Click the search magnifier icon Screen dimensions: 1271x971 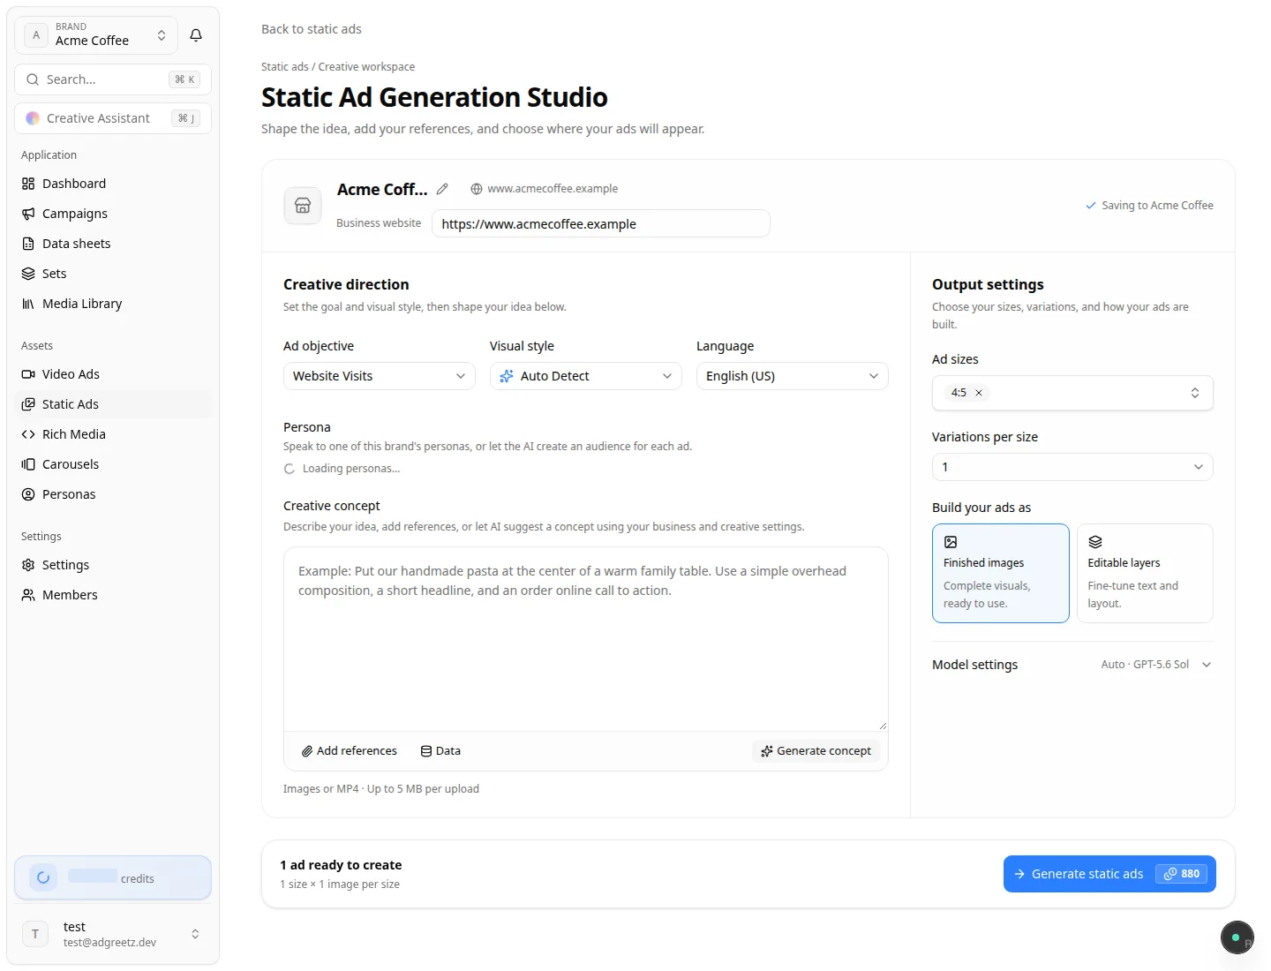pos(33,79)
